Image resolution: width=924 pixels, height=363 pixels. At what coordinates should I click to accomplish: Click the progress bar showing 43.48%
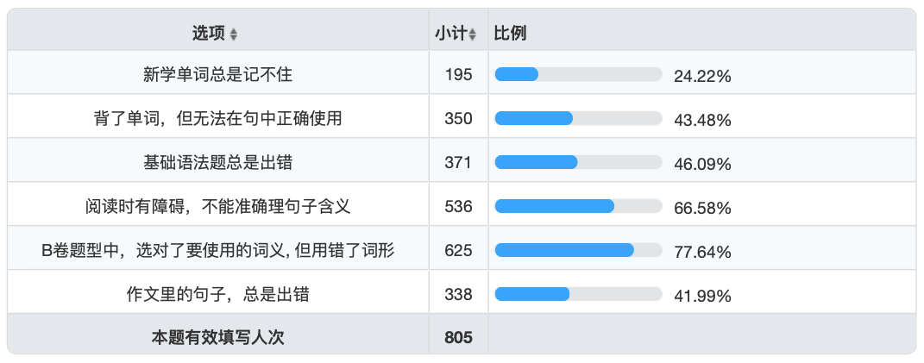pos(578,119)
